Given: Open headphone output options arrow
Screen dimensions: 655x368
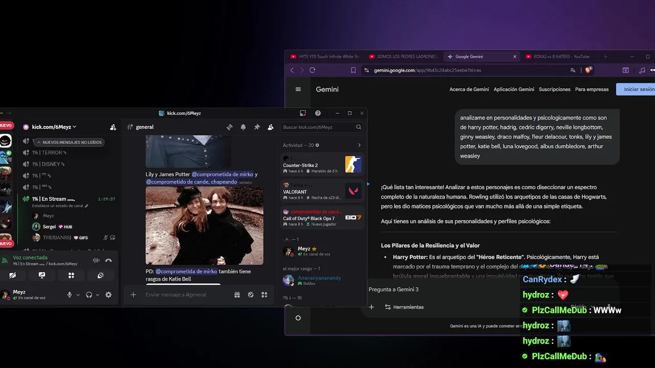Looking at the screenshot, I should click(97, 295).
